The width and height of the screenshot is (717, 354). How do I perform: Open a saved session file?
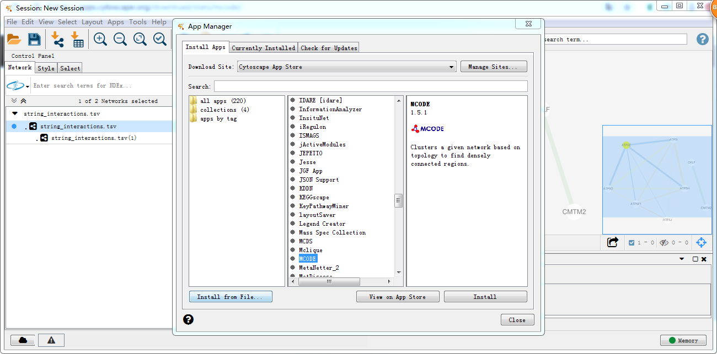click(14, 39)
